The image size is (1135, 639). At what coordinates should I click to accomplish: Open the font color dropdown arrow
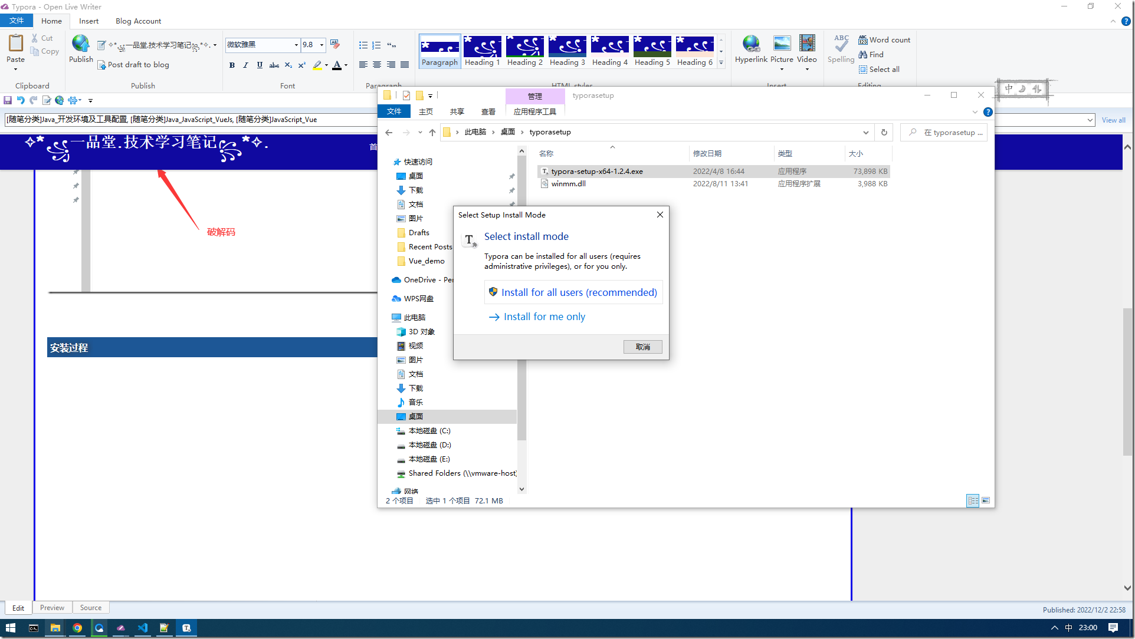pyautogui.click(x=346, y=65)
